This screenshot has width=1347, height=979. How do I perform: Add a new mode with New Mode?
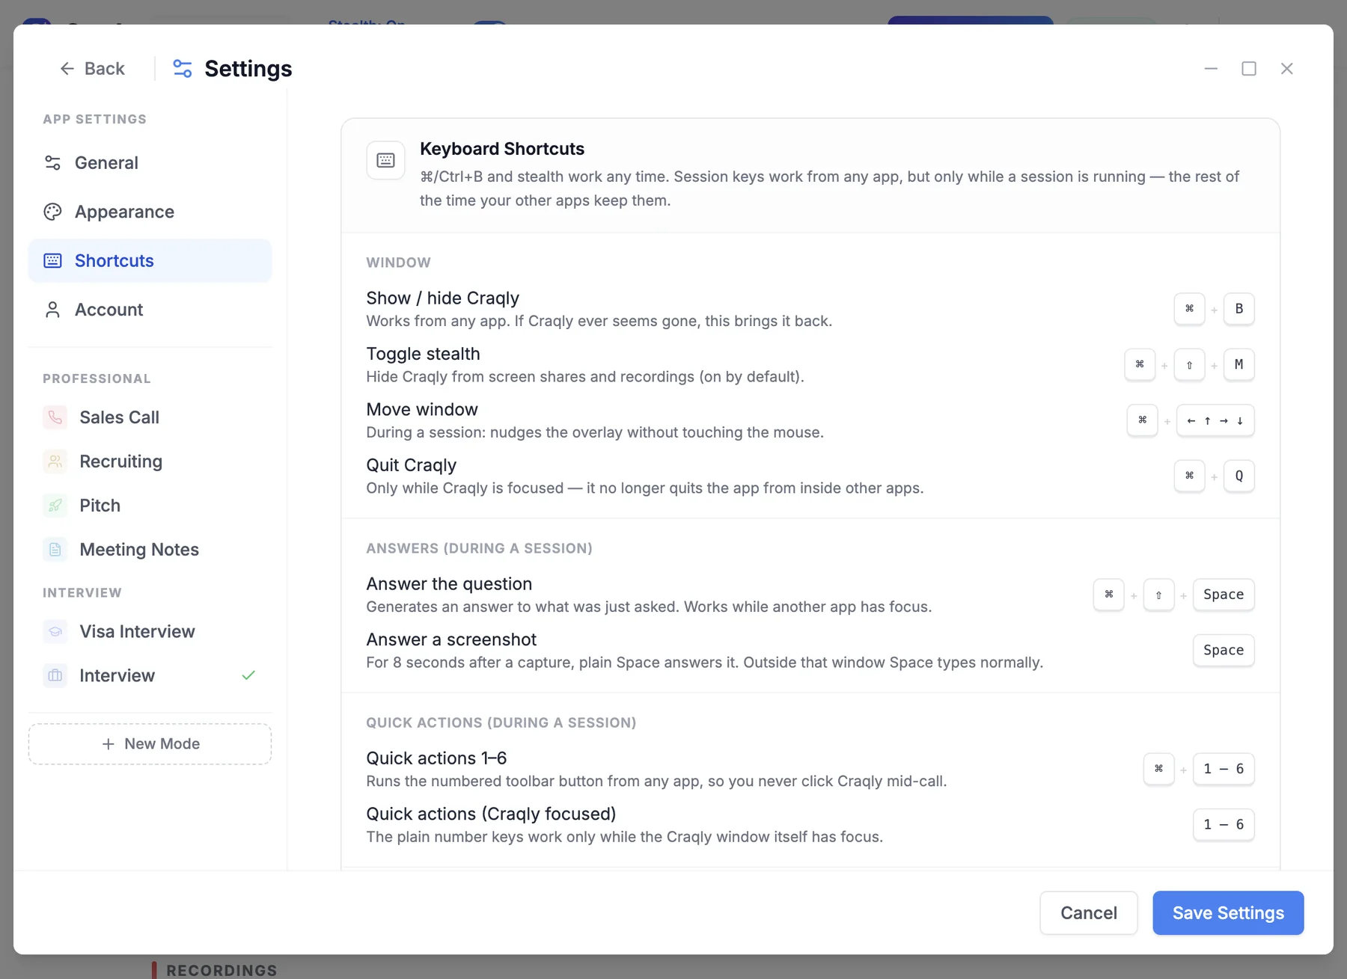click(x=150, y=744)
